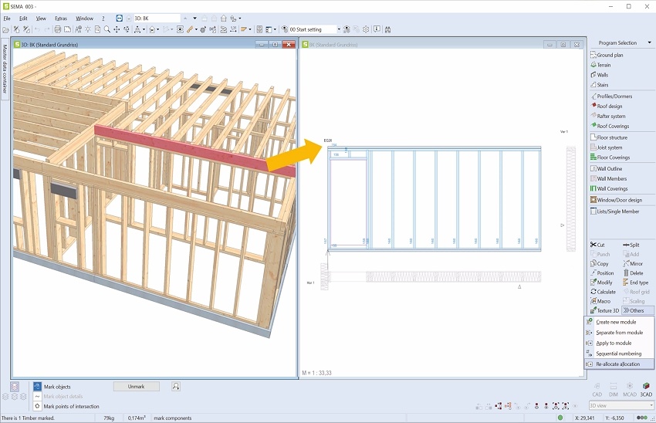Screen dimensions: 656x423
Task: Click the X: 29,341 coordinate field
Action: 585,418
